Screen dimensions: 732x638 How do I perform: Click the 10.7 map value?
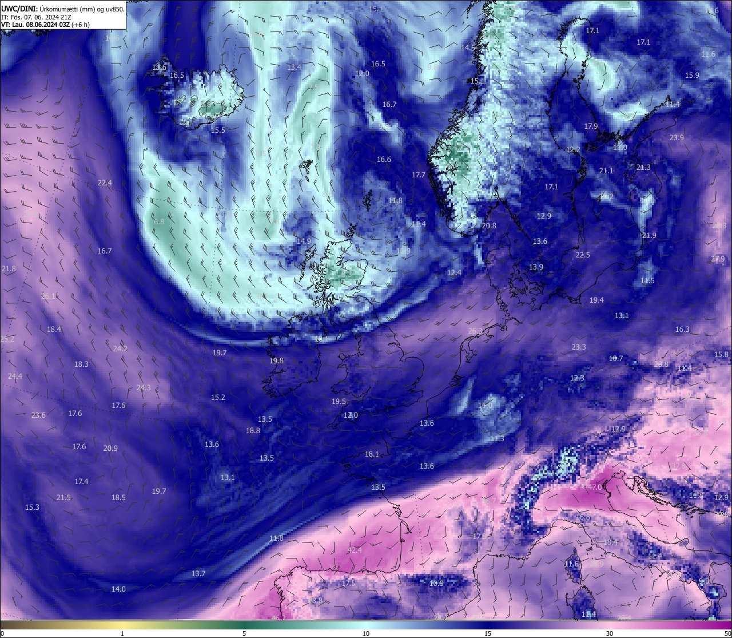click(x=616, y=359)
